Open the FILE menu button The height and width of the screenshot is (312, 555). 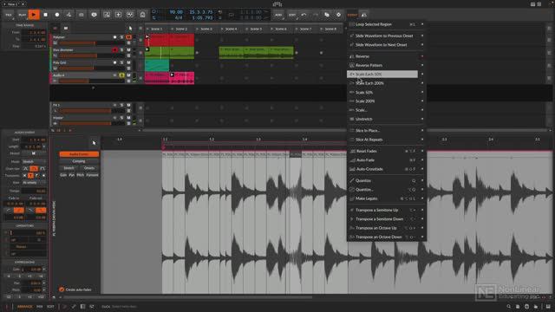[9, 15]
